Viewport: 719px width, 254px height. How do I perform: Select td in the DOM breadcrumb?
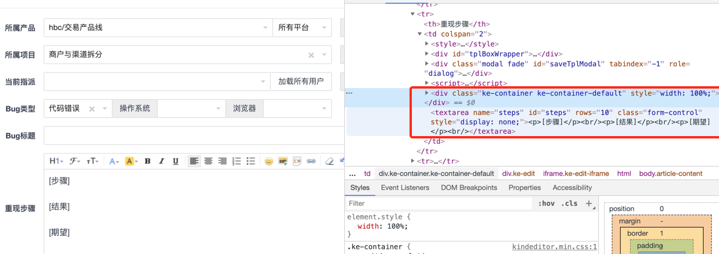tap(367, 174)
